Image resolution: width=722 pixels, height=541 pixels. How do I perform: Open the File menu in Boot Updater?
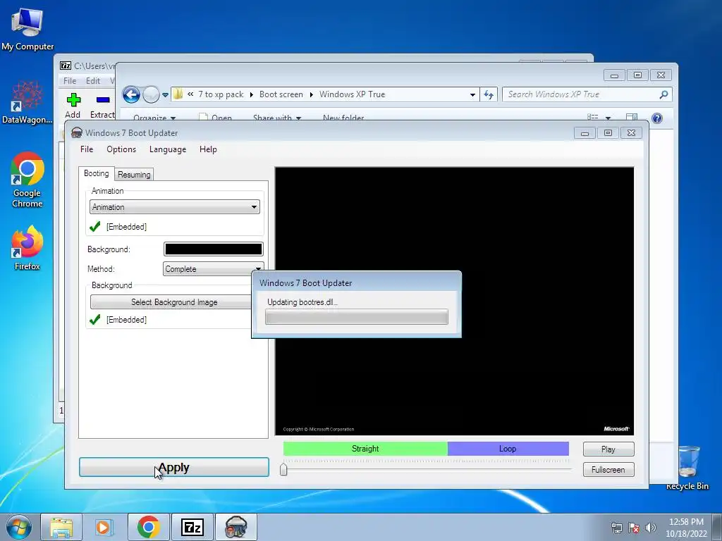tap(87, 149)
